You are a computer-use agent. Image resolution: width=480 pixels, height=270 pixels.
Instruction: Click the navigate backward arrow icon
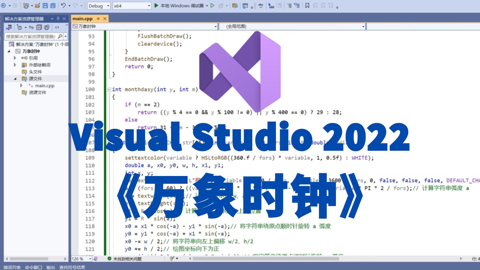pyautogui.click(x=3, y=5)
